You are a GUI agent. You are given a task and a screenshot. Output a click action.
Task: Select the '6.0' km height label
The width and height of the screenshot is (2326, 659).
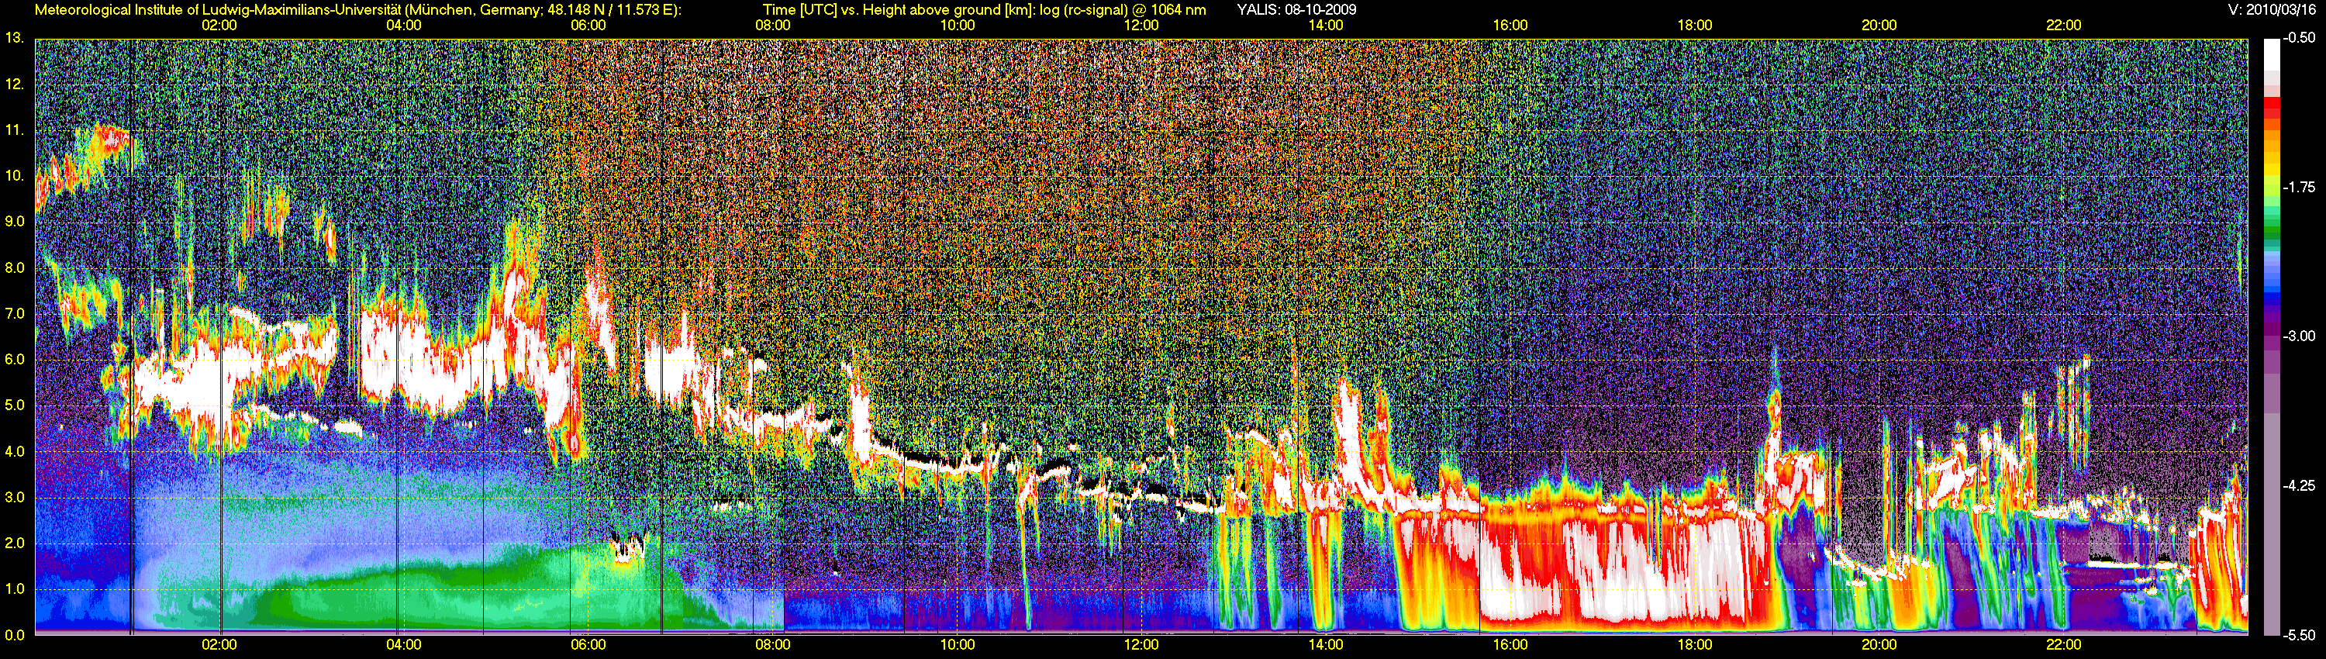[15, 359]
